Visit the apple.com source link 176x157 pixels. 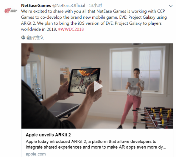pos(36,154)
